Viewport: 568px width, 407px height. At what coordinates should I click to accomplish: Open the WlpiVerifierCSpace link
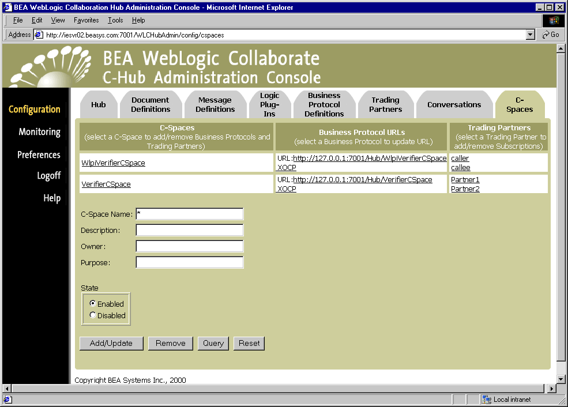[x=113, y=163]
